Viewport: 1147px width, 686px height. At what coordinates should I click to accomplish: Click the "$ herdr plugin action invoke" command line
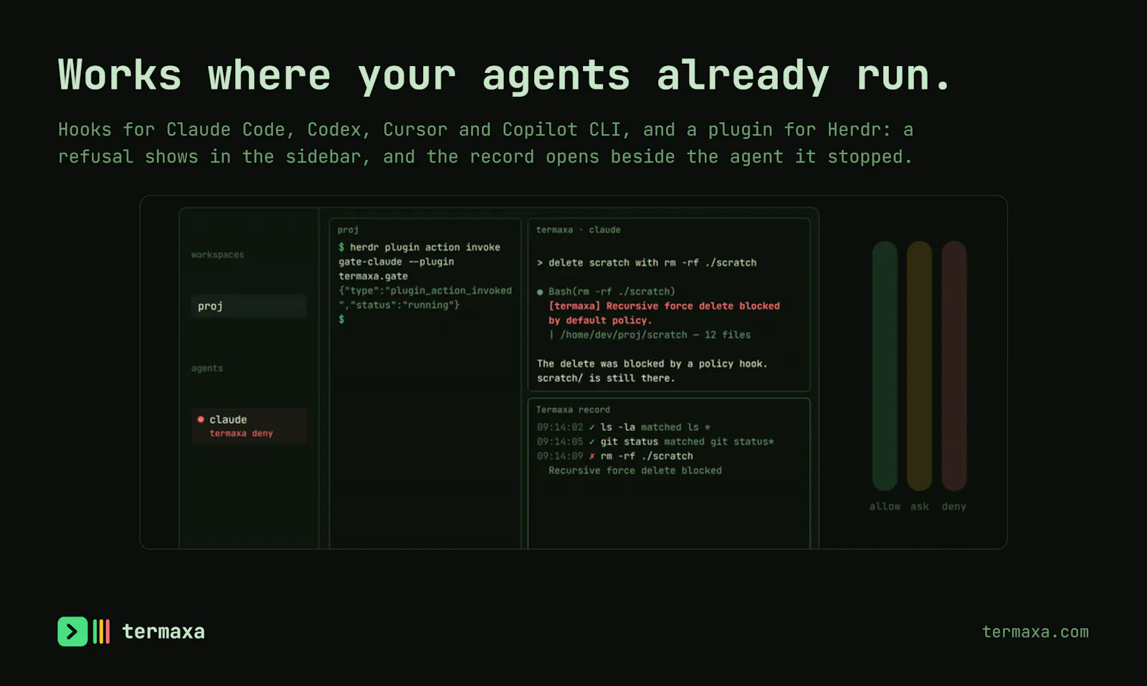(419, 247)
